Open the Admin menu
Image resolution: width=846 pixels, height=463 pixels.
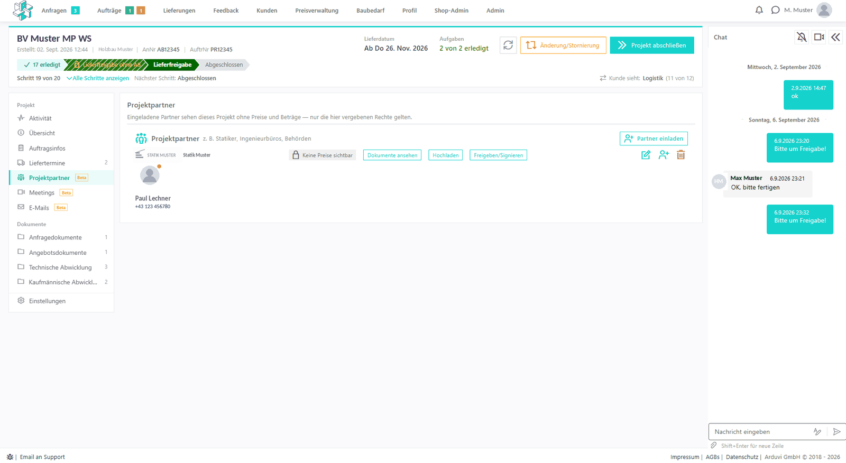tap(495, 11)
